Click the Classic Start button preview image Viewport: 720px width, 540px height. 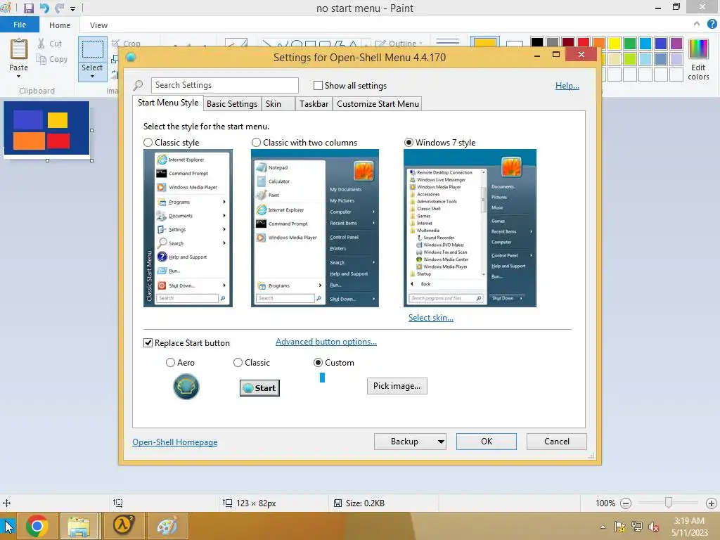pyautogui.click(x=259, y=388)
